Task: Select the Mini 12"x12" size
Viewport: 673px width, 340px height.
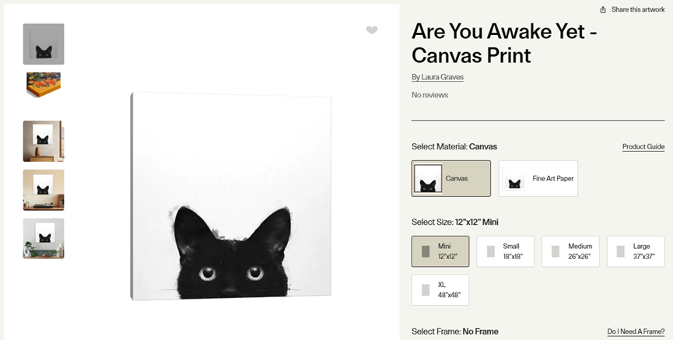Action: [440, 251]
